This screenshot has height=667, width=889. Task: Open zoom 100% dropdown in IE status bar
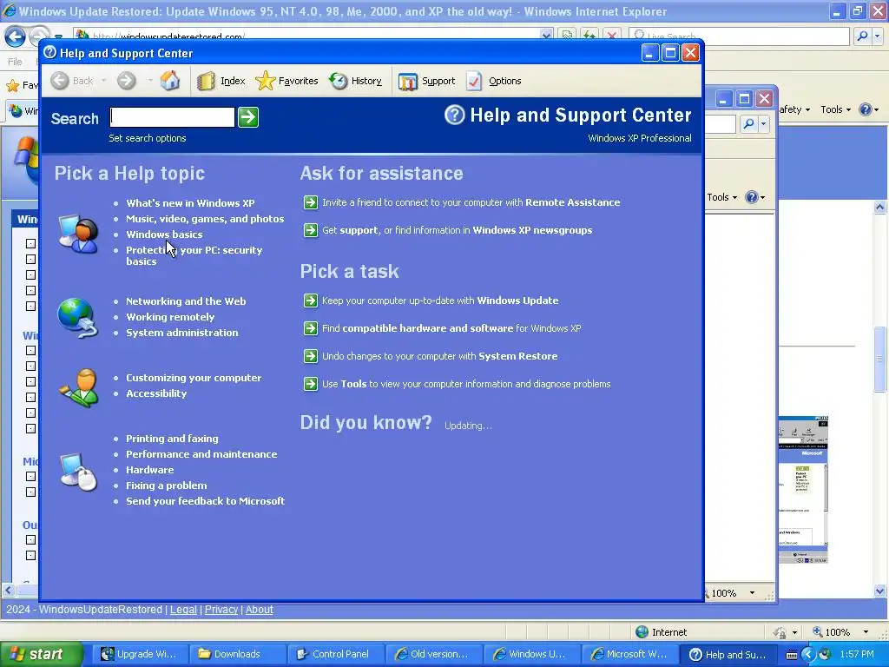866,632
